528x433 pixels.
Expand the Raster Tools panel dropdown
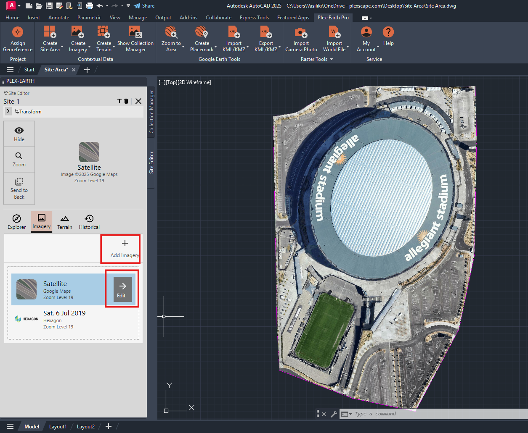coord(332,59)
